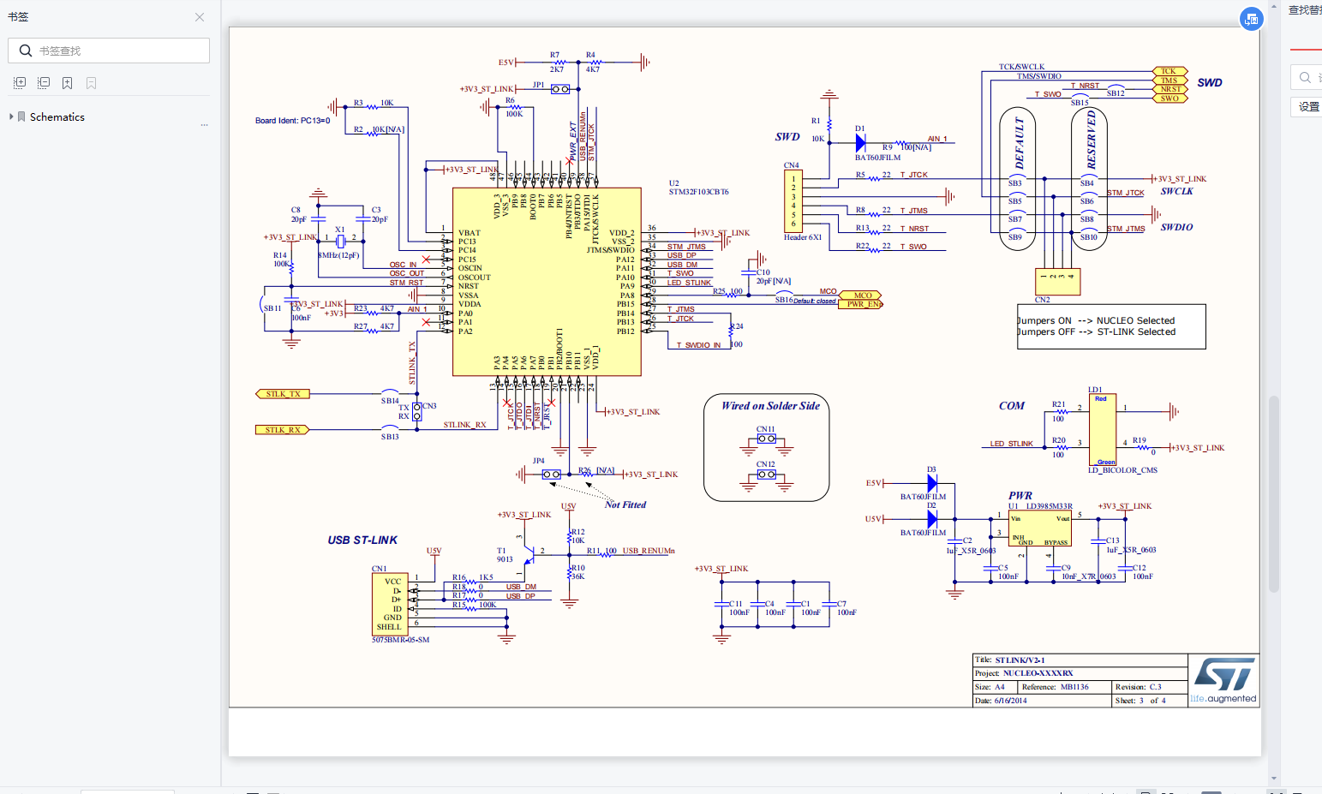Viewport: 1322px width, 794px height.
Task: Expand the Schematics bookmark tree
Action: 11,116
